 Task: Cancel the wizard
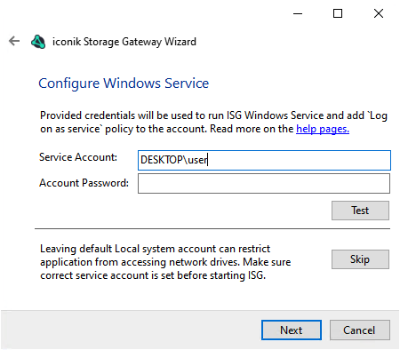coord(360,330)
